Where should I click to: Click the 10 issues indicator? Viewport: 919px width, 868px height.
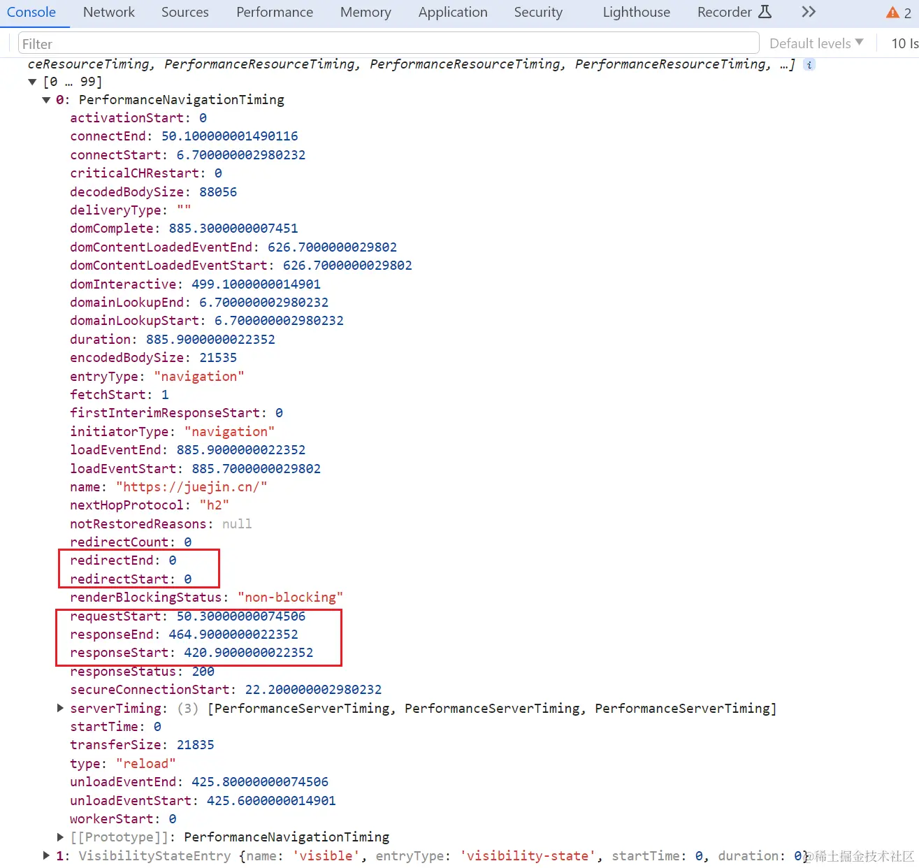[x=905, y=43]
